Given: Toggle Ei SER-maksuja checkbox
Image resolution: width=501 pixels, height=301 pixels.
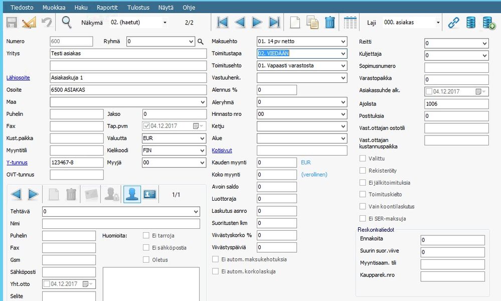Looking at the screenshot, I should point(363,219).
